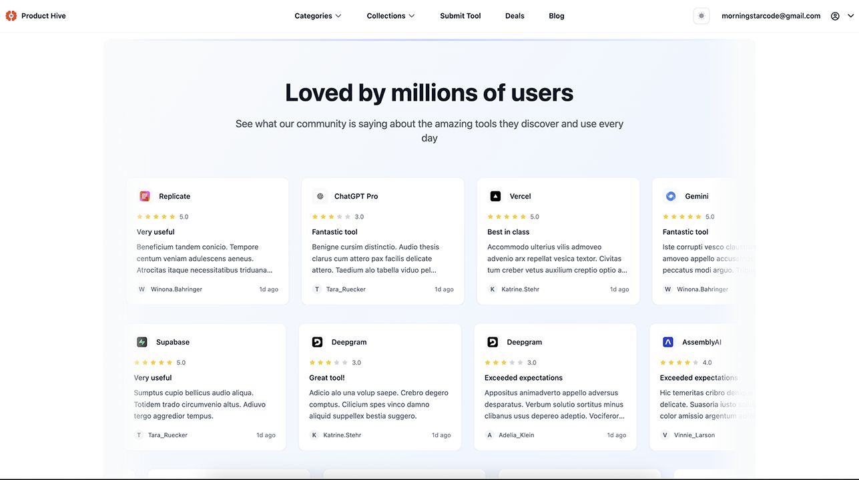Click the morningstarcode@gmail.com account email
The width and height of the screenshot is (859, 480).
[x=771, y=16]
